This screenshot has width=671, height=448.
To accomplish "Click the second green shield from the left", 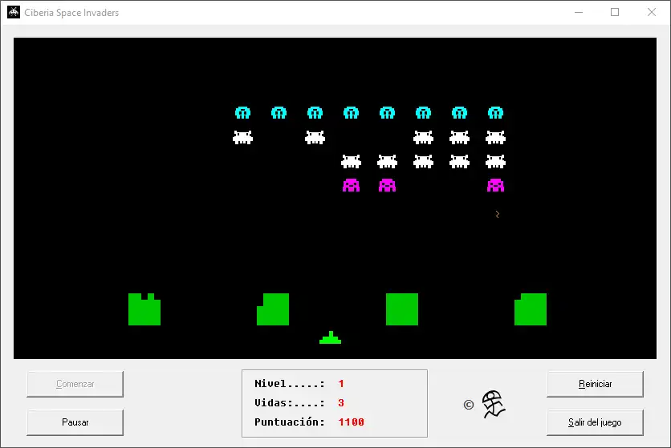I will tap(273, 309).
